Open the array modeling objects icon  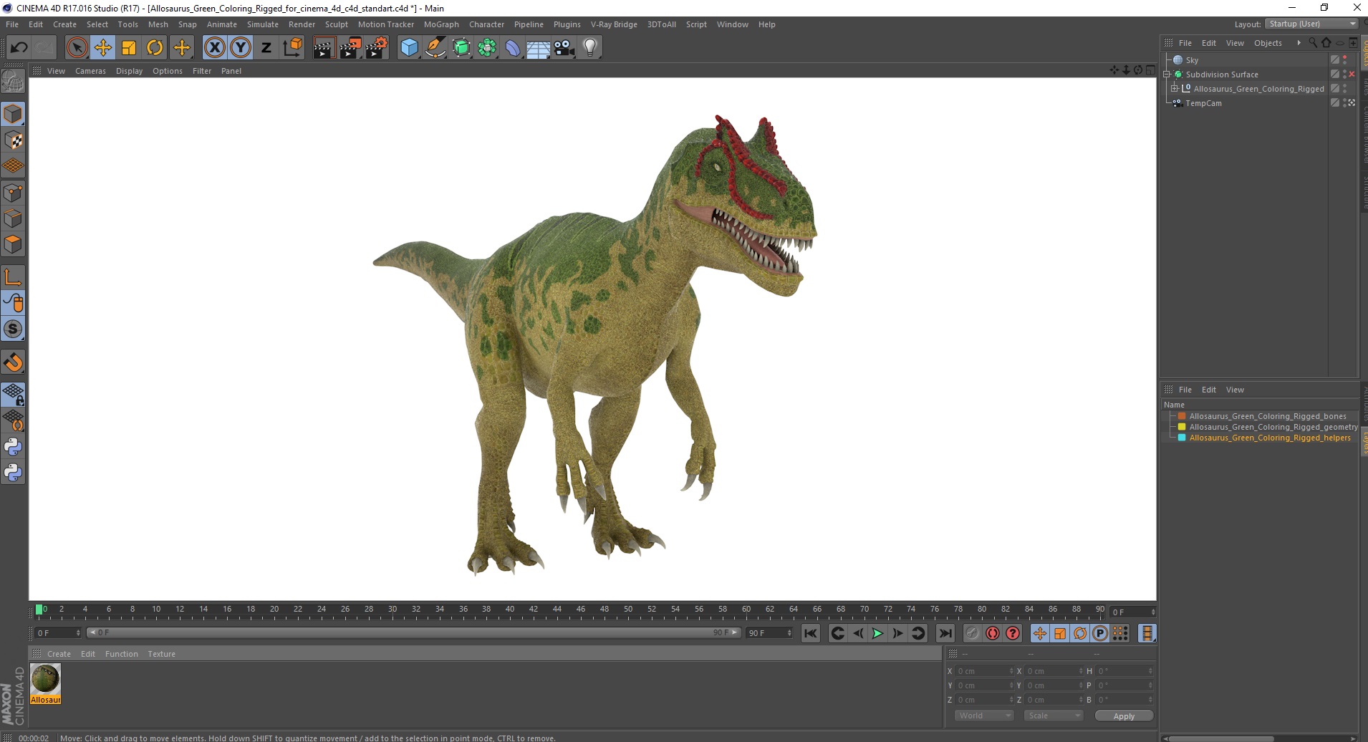(x=487, y=48)
